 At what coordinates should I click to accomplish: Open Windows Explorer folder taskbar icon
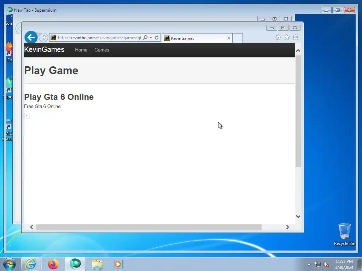[97, 264]
